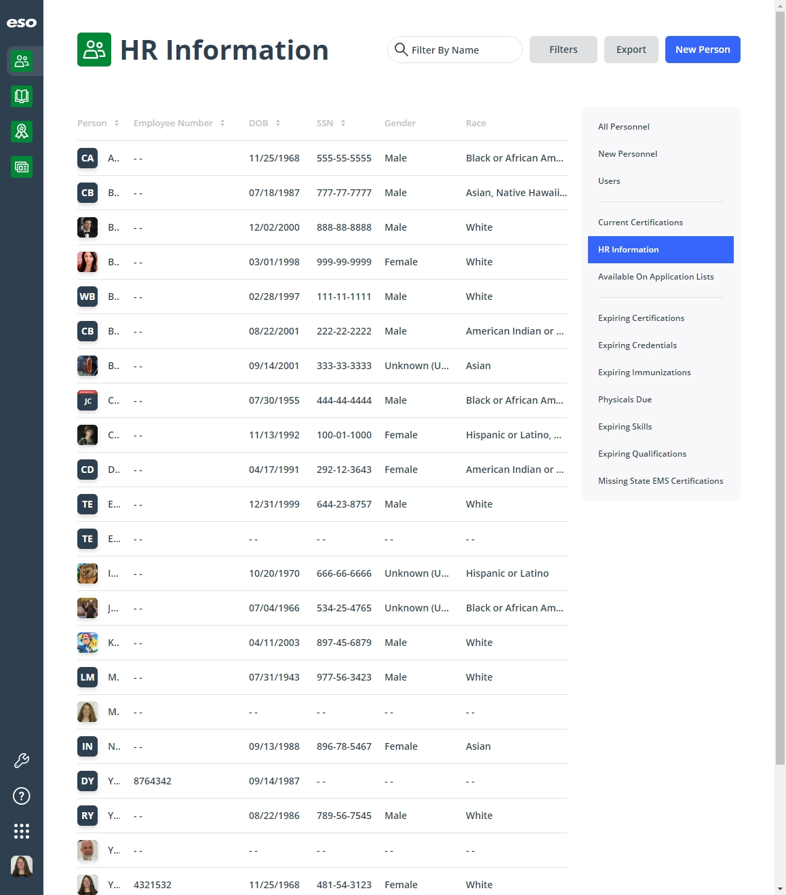Click the New Person button

[x=703, y=50]
